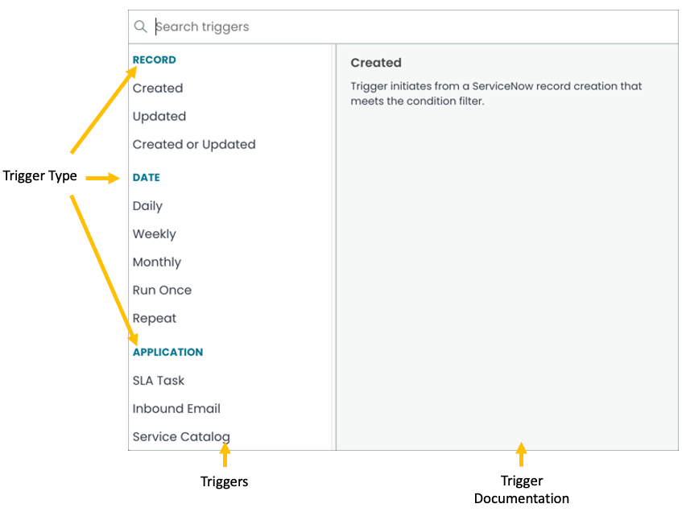Pick the Weekly trigger
The height and width of the screenshot is (512, 682).
pos(154,234)
